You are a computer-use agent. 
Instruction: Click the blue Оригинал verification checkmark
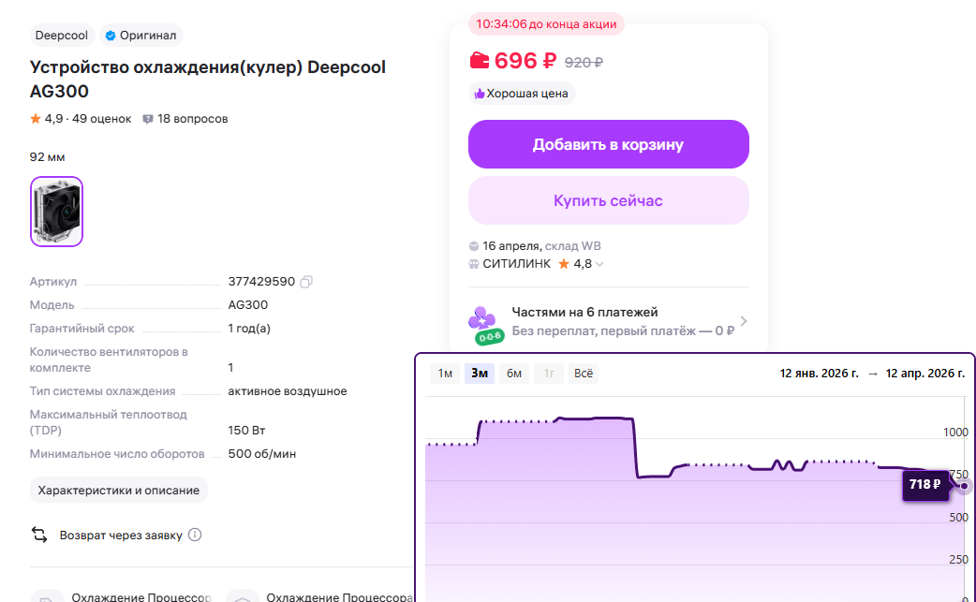[111, 36]
